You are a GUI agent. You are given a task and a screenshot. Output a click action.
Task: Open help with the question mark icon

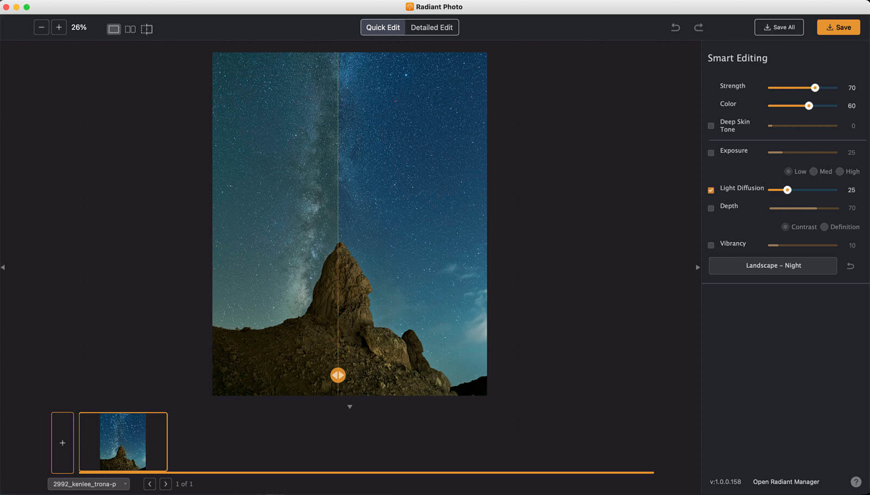pos(855,482)
